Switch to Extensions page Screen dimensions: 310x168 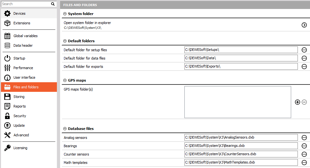click(x=29, y=23)
